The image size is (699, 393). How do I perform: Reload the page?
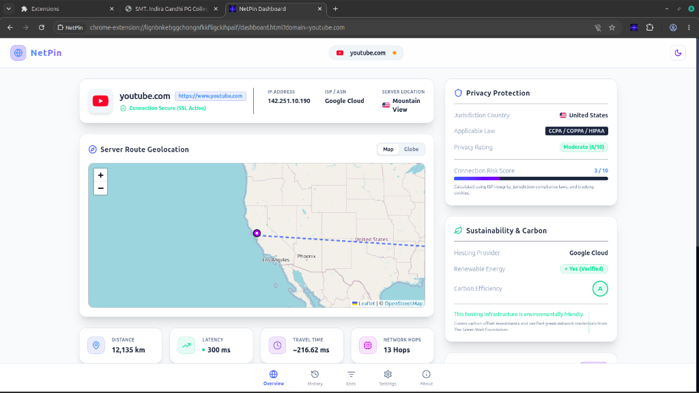(x=42, y=27)
